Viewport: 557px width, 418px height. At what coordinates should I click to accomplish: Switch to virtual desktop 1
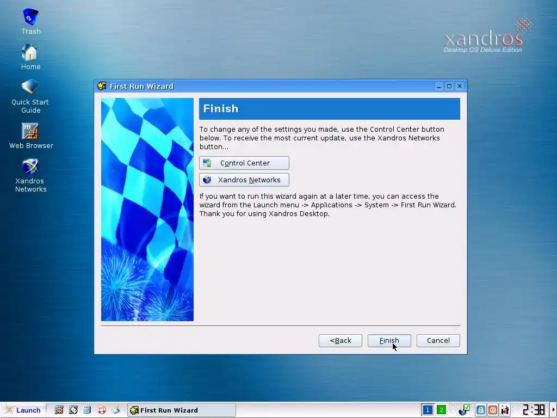(428, 410)
